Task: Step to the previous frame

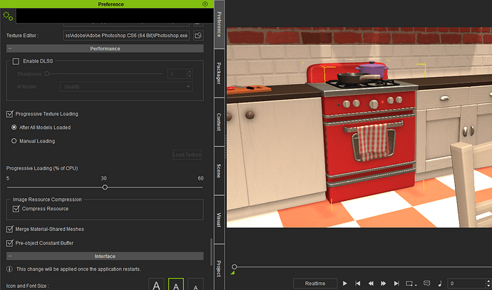Action: 371,284
